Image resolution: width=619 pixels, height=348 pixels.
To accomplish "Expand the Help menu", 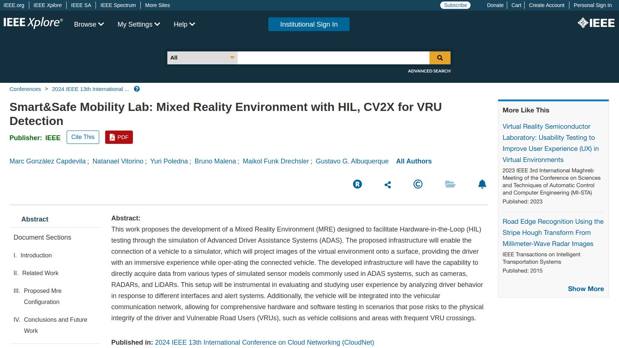I will coord(184,24).
